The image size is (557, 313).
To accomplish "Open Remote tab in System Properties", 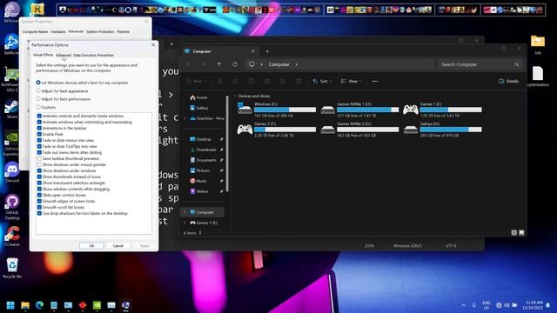I will click(x=123, y=31).
